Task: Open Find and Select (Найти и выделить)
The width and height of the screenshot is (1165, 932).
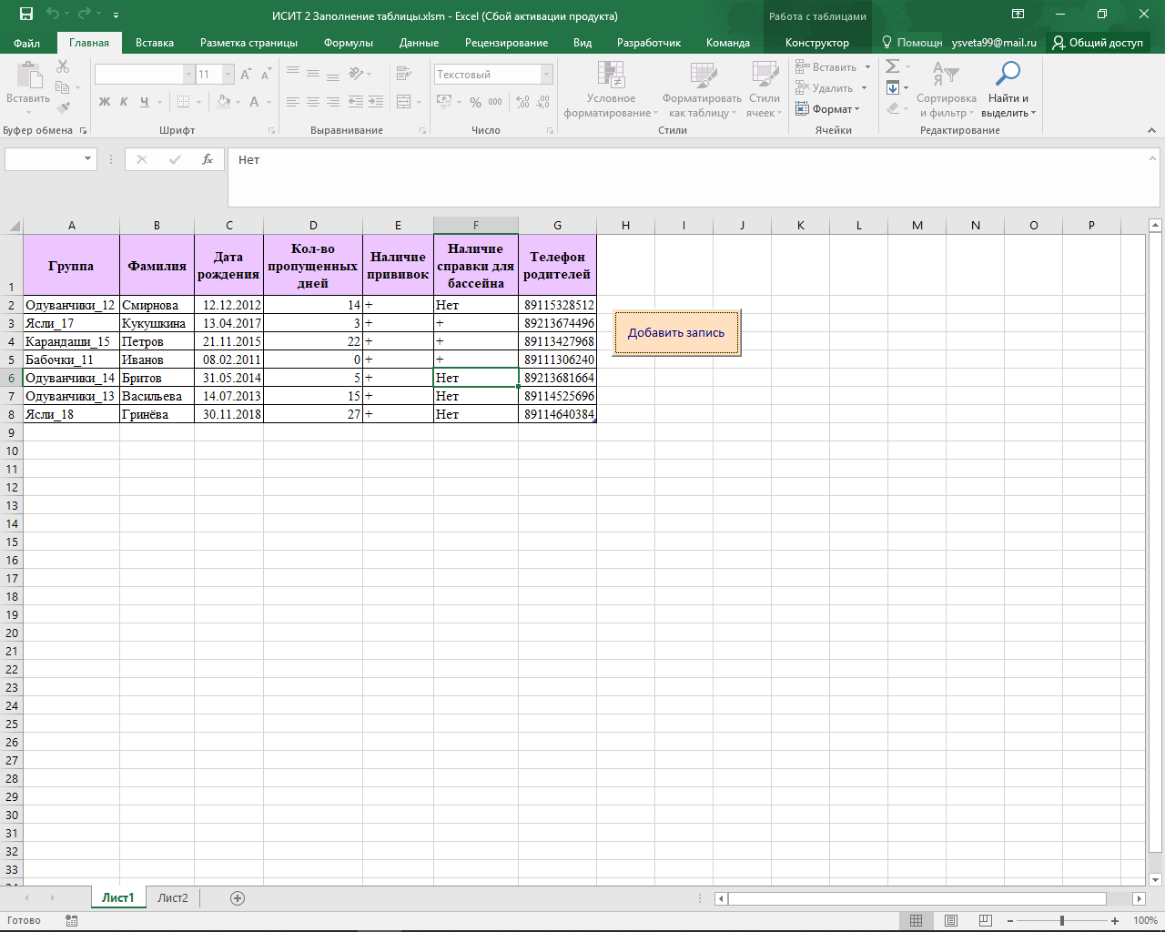Action: (1008, 90)
